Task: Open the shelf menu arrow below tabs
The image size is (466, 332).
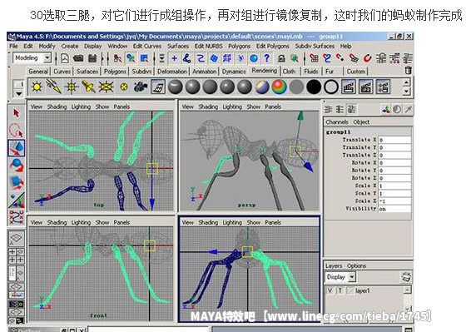Action: 18,94
